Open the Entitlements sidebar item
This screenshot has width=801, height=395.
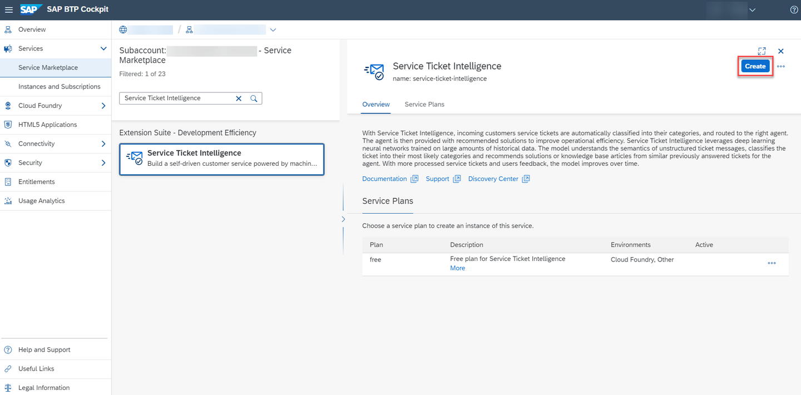[56, 182]
